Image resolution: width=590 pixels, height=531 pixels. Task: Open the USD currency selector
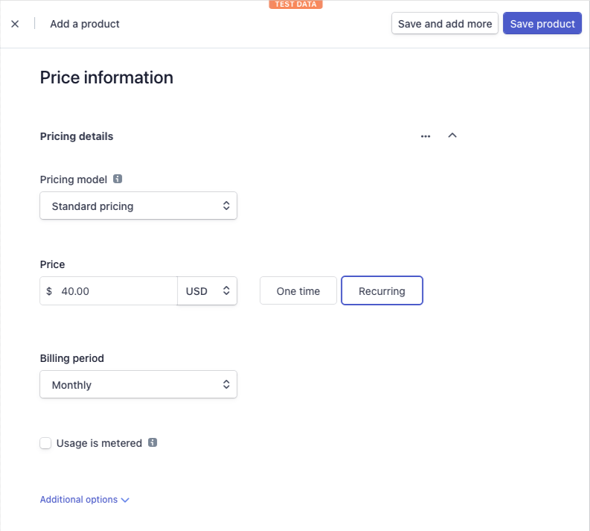208,290
